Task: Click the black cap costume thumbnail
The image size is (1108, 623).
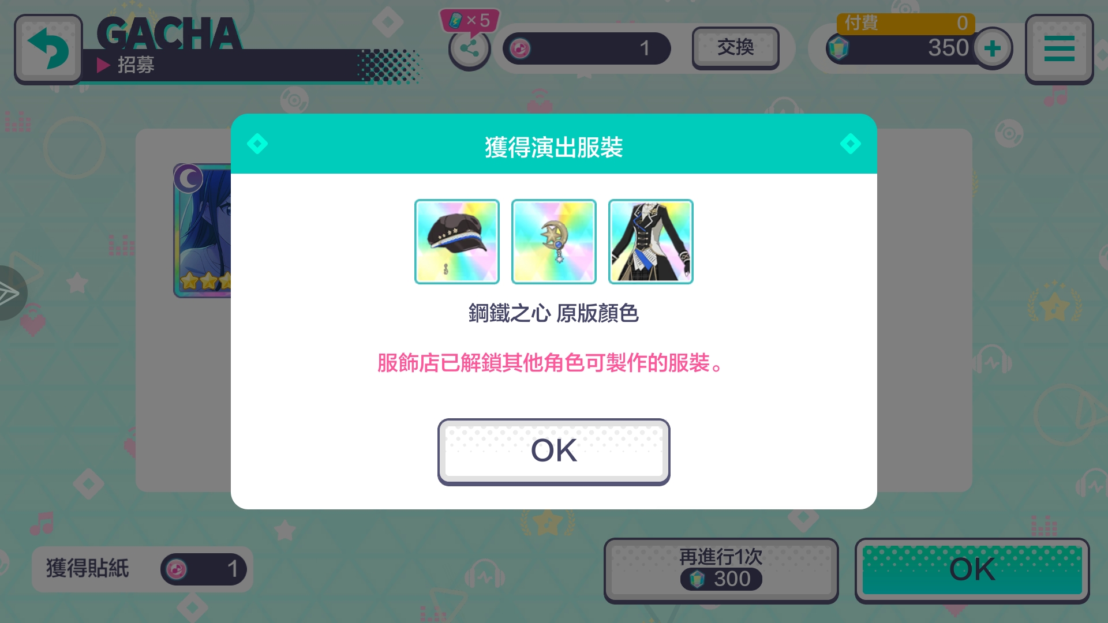Action: [457, 242]
